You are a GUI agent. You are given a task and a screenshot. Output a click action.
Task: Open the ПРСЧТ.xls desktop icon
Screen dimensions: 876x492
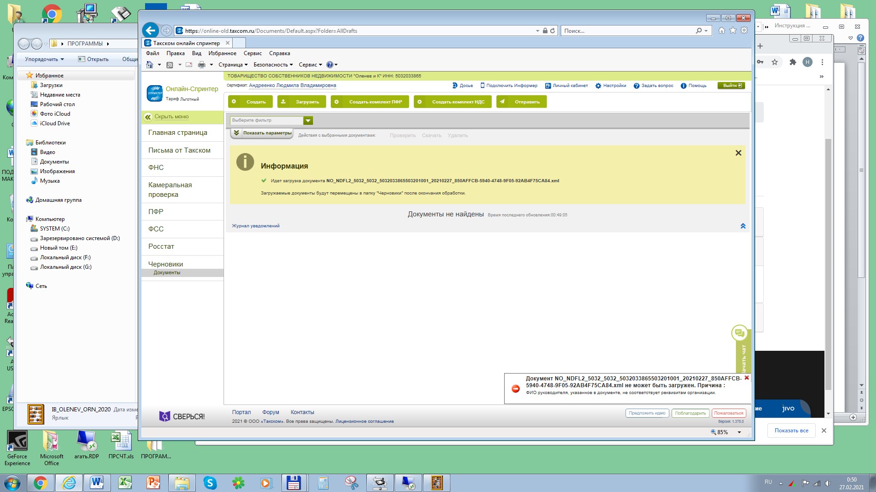pyautogui.click(x=121, y=445)
